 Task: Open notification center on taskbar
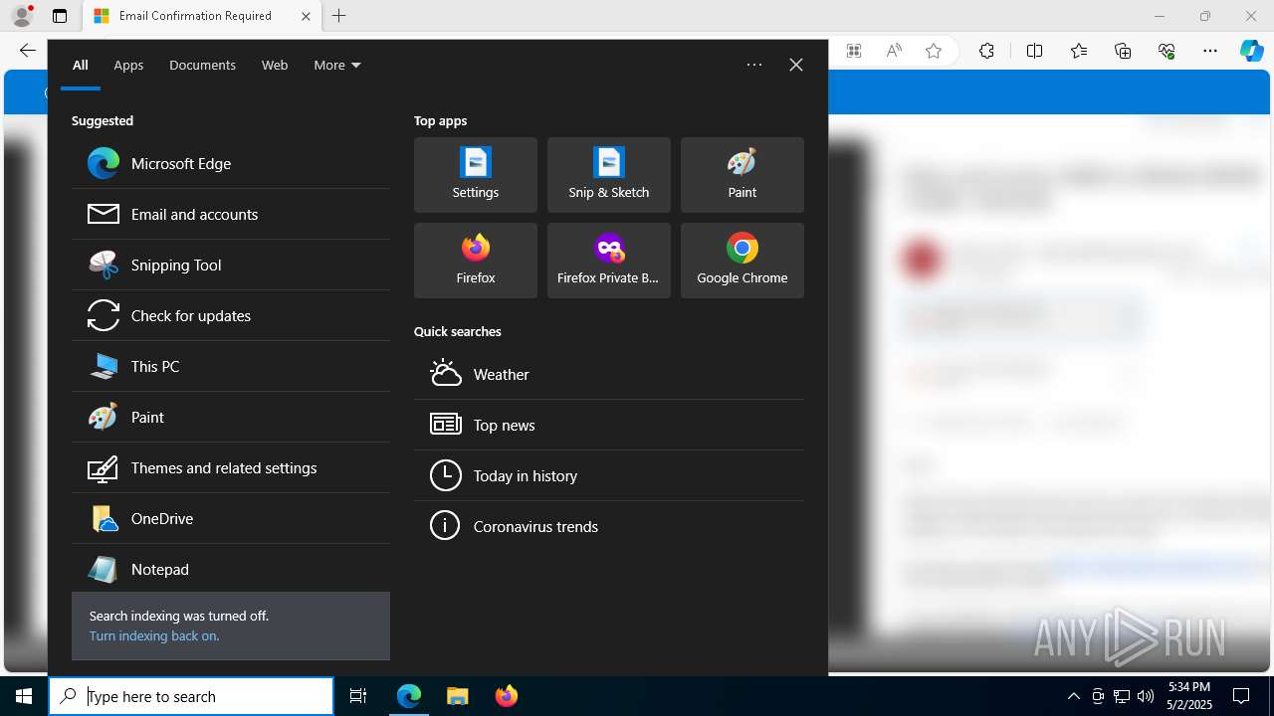pos(1241,696)
